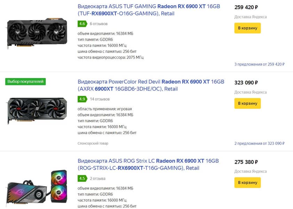Click the 4.6 rating badge

coord(82,24)
